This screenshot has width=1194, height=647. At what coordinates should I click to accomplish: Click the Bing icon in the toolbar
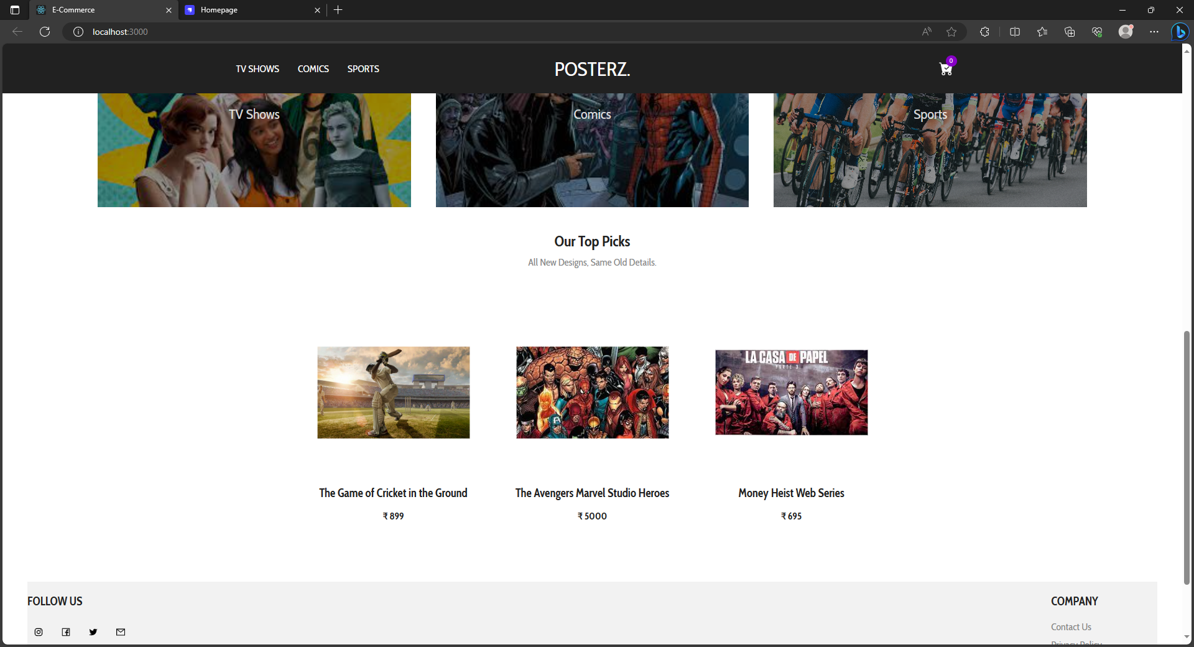[x=1180, y=32]
